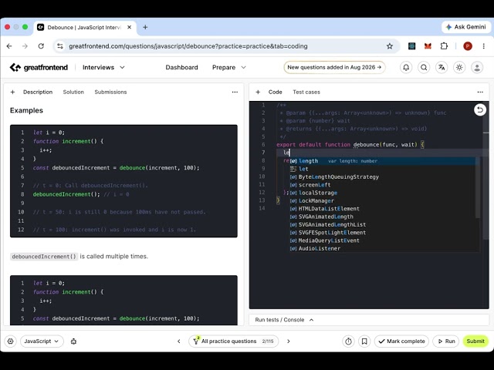The height and width of the screenshot is (370, 494).
Task: Go back with the browser back arrow
Action: (x=9, y=46)
